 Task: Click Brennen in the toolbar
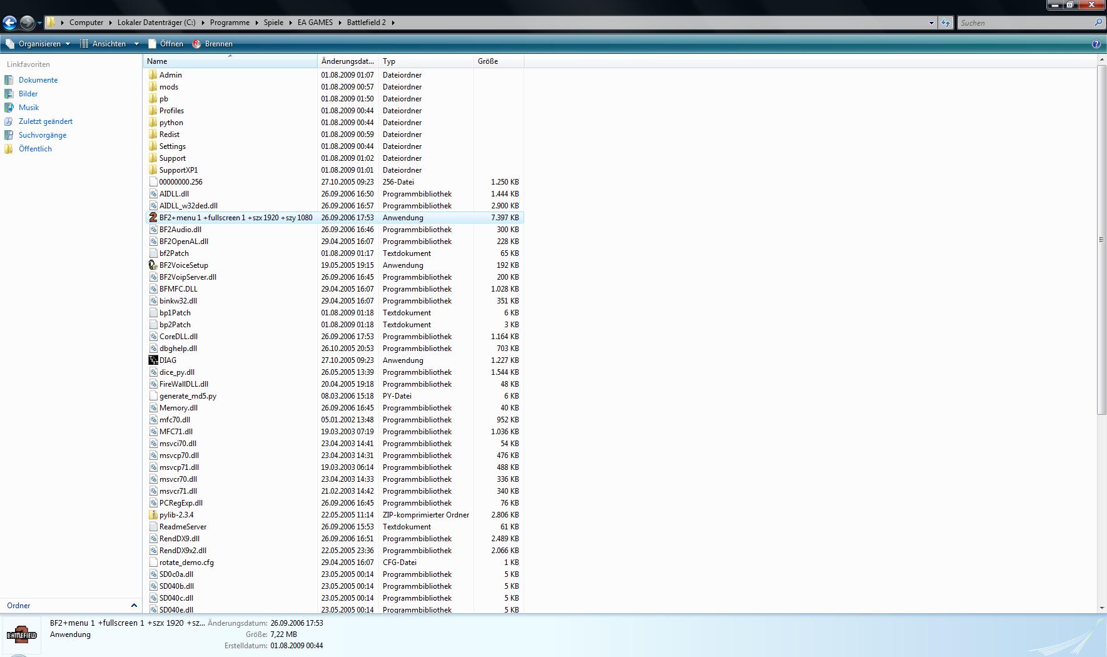point(213,44)
